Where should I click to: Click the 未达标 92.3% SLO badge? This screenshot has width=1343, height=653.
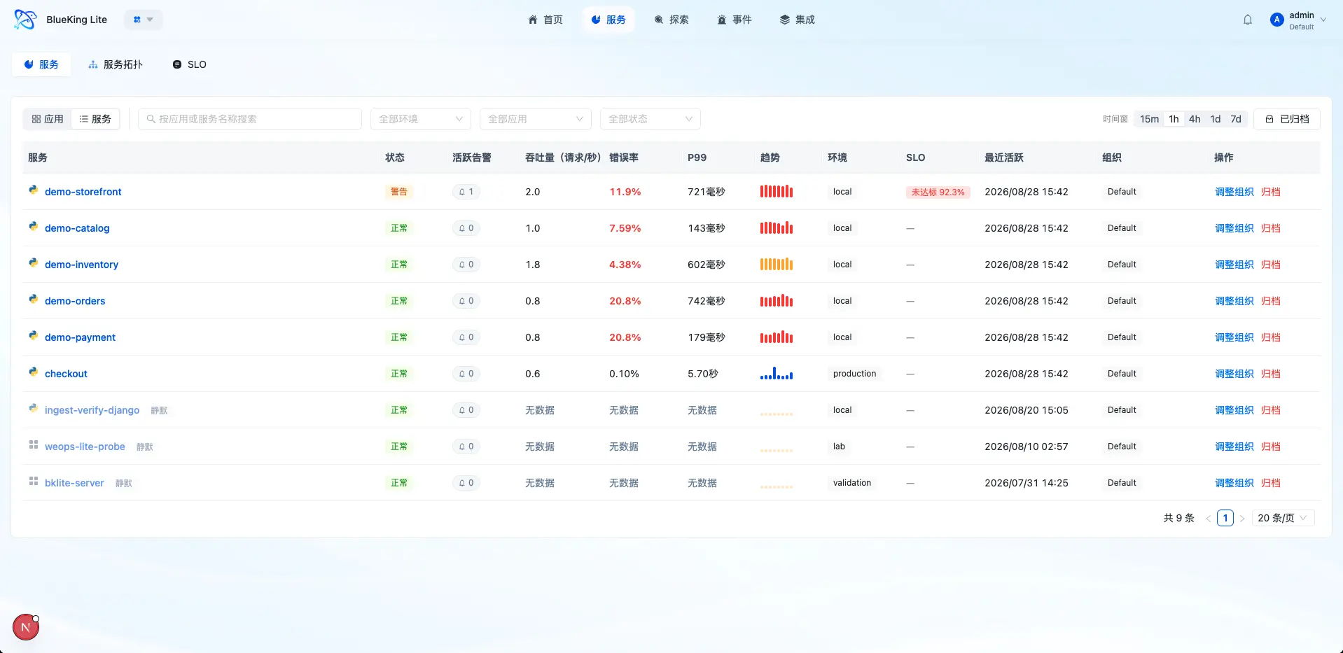(x=938, y=192)
